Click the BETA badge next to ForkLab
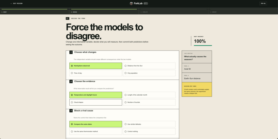The height and width of the screenshot is (139, 278). coord(146,3)
